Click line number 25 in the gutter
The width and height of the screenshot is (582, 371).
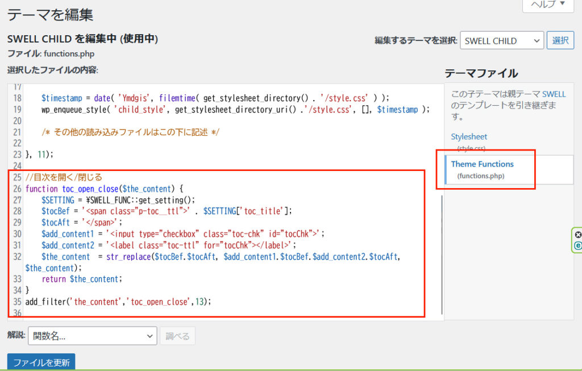click(x=16, y=177)
